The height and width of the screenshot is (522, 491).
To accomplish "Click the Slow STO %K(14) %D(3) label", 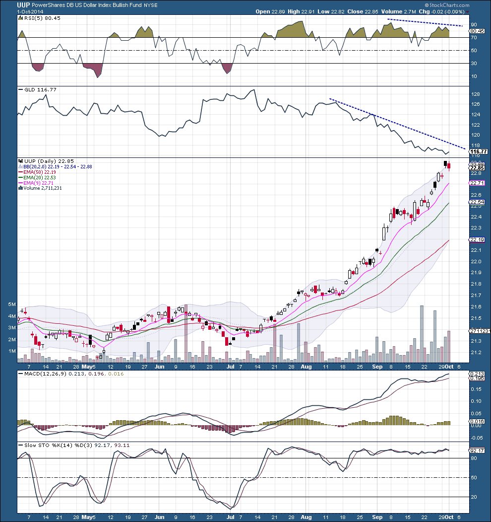I will (59, 446).
